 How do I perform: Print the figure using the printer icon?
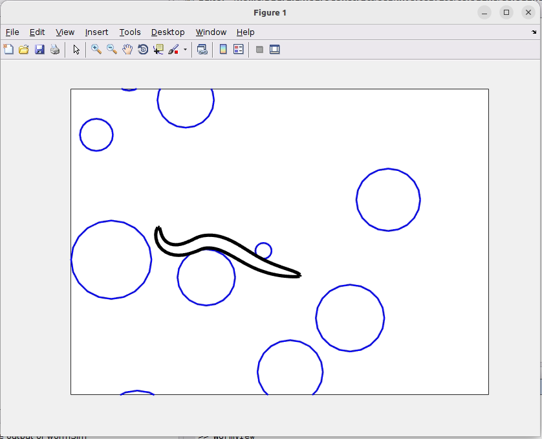[55, 49]
